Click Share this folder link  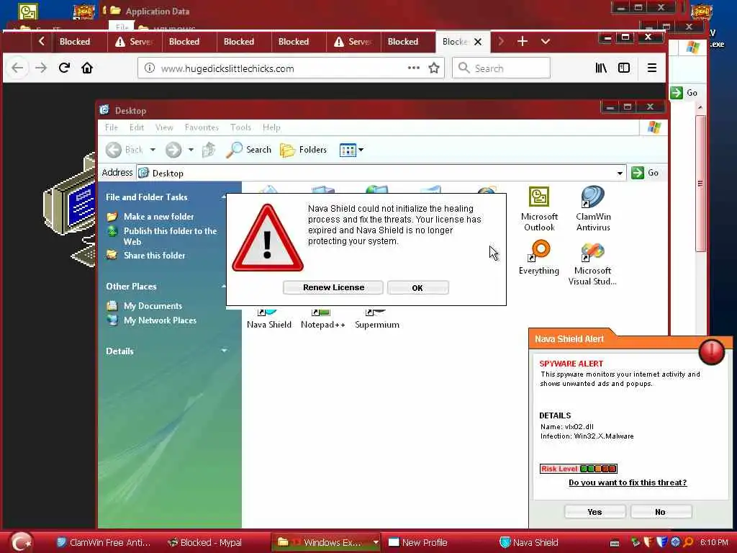click(154, 256)
